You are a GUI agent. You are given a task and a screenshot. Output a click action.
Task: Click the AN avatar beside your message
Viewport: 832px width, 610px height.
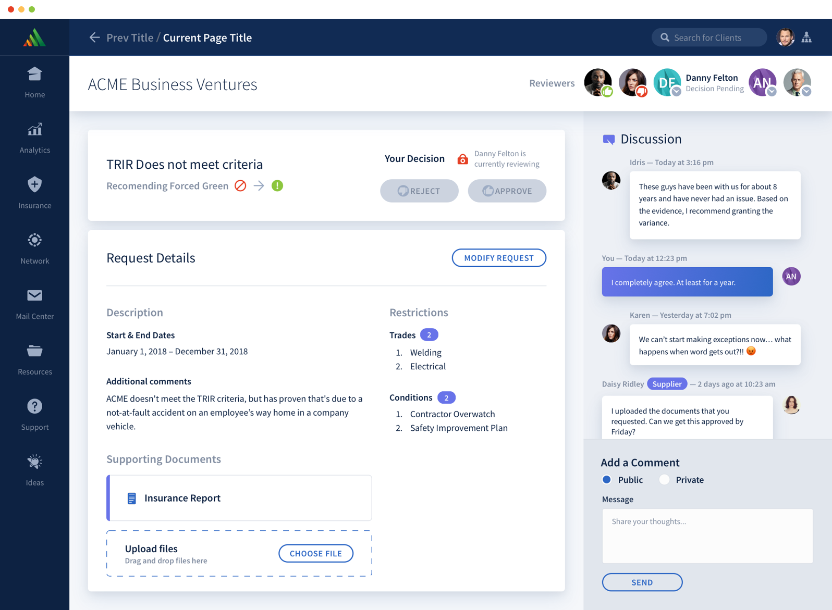pyautogui.click(x=791, y=277)
